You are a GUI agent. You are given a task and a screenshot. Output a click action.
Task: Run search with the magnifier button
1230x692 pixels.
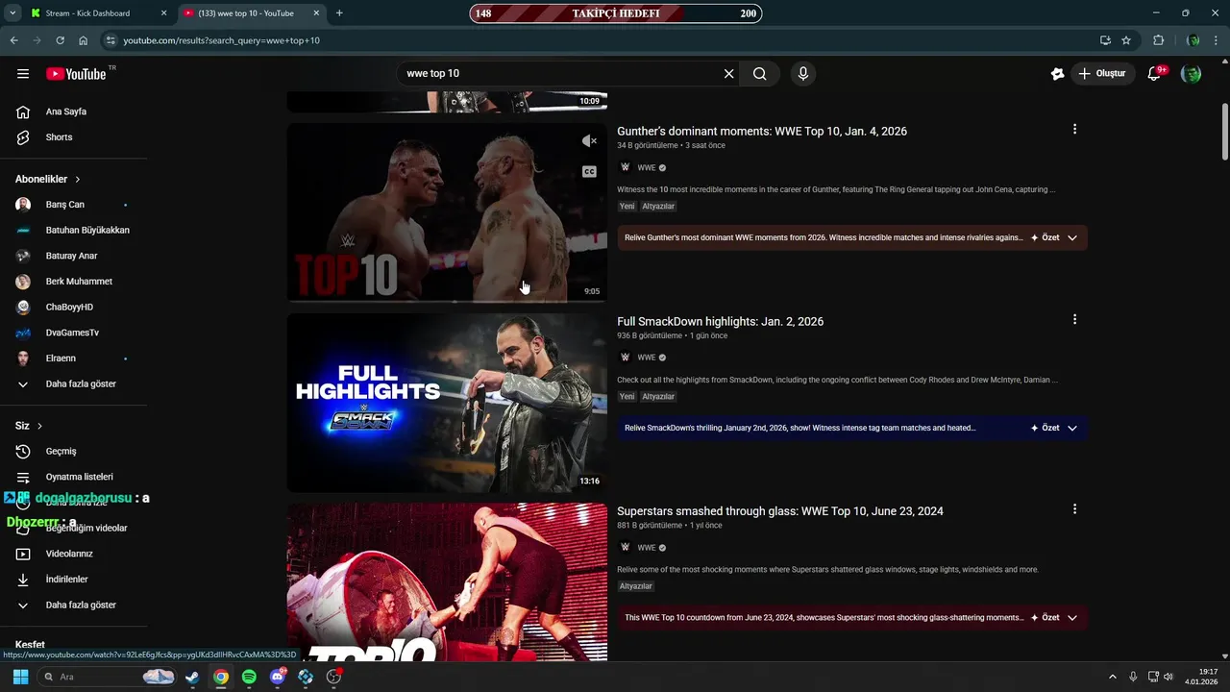pyautogui.click(x=760, y=74)
